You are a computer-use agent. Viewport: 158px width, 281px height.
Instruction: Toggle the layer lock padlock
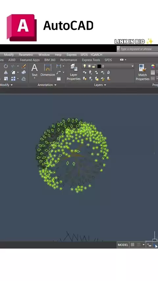tap(94, 66)
